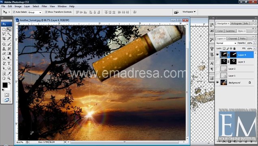Hide Layer 4 using eye icon
Screen dimensions: 258x146
(x=217, y=55)
